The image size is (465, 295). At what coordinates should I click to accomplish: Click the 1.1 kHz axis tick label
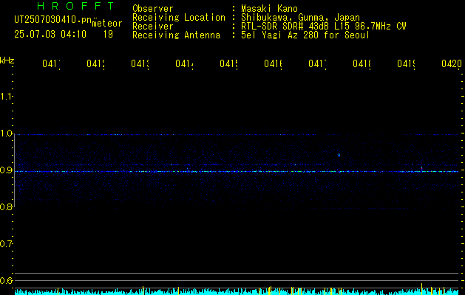6,96
